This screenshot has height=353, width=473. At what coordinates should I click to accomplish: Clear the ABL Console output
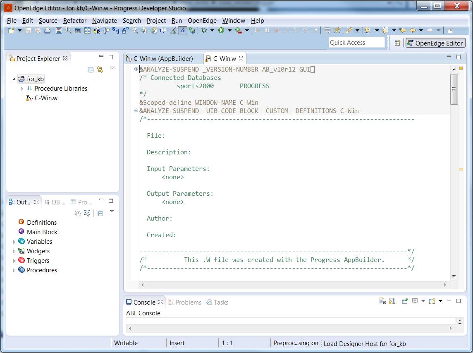pyautogui.click(x=382, y=301)
